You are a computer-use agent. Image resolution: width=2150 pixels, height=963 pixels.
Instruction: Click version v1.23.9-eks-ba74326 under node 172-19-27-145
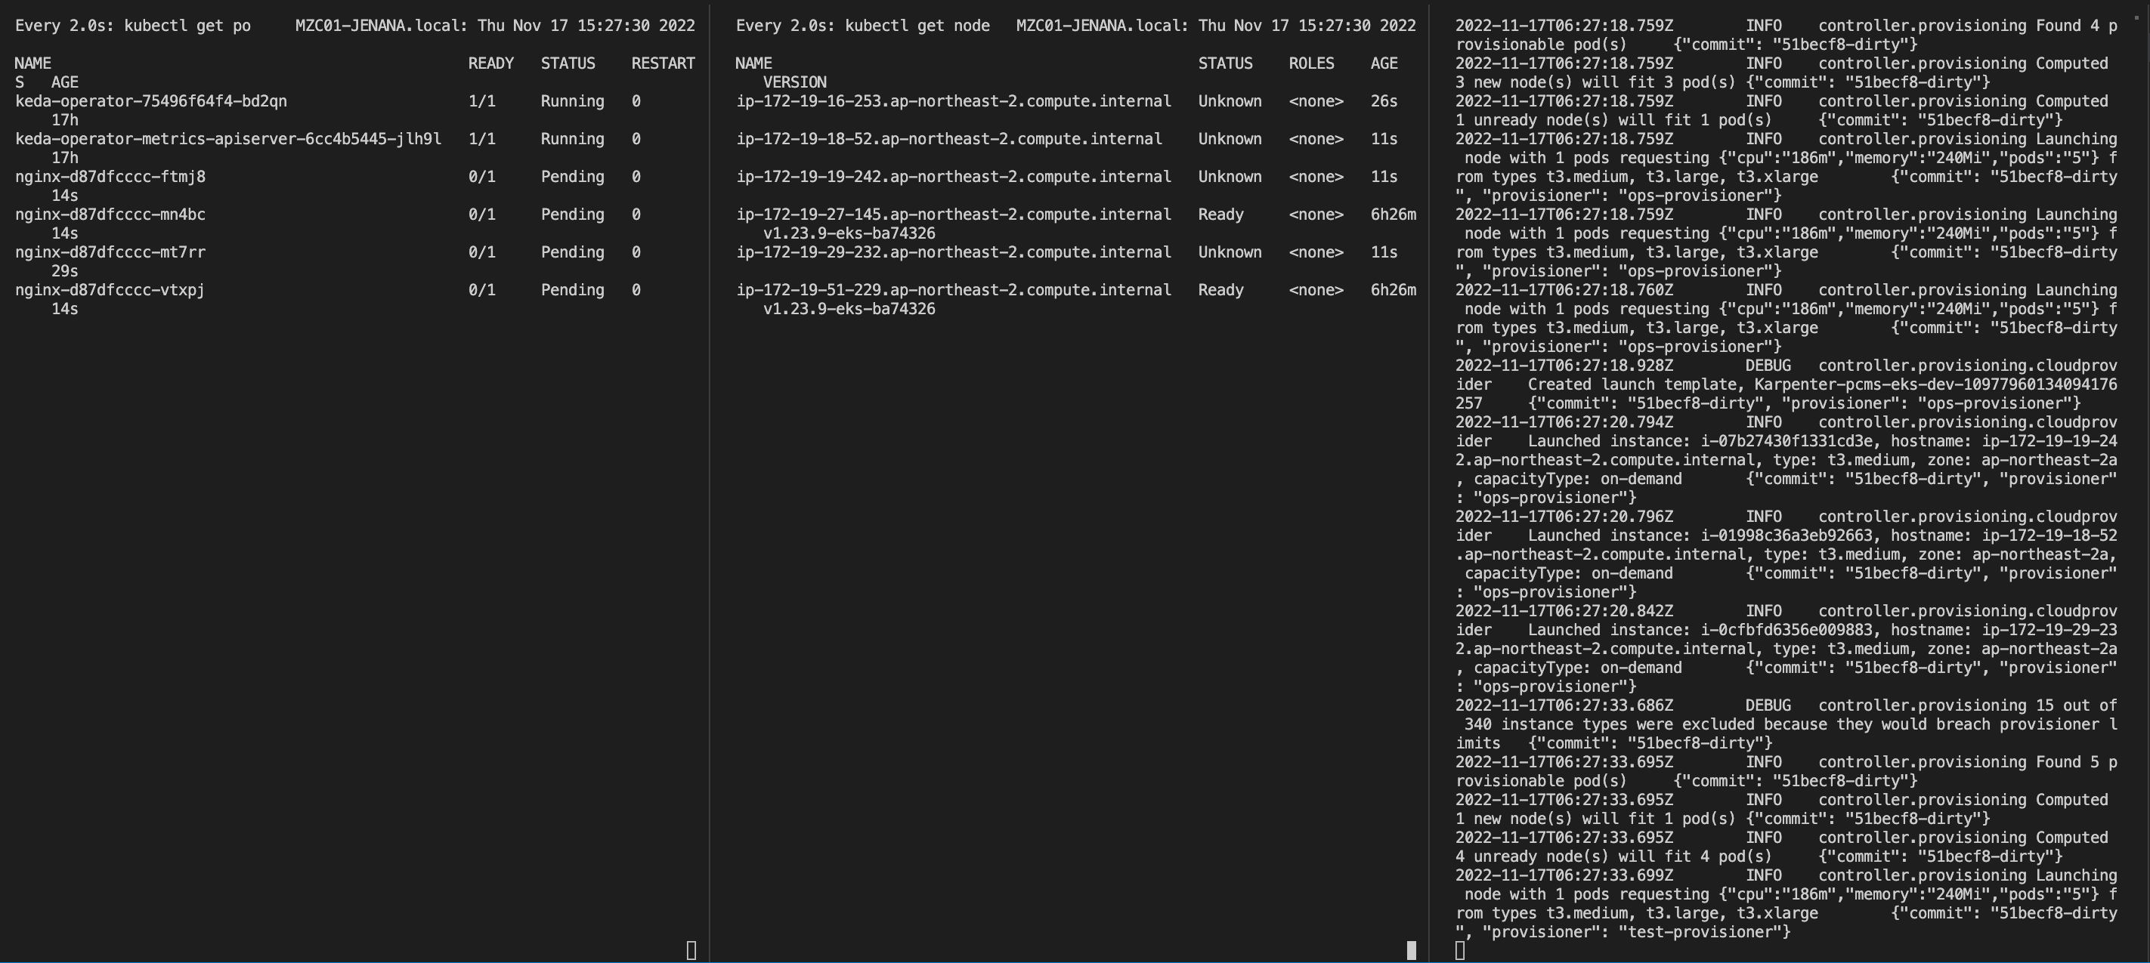(x=848, y=233)
